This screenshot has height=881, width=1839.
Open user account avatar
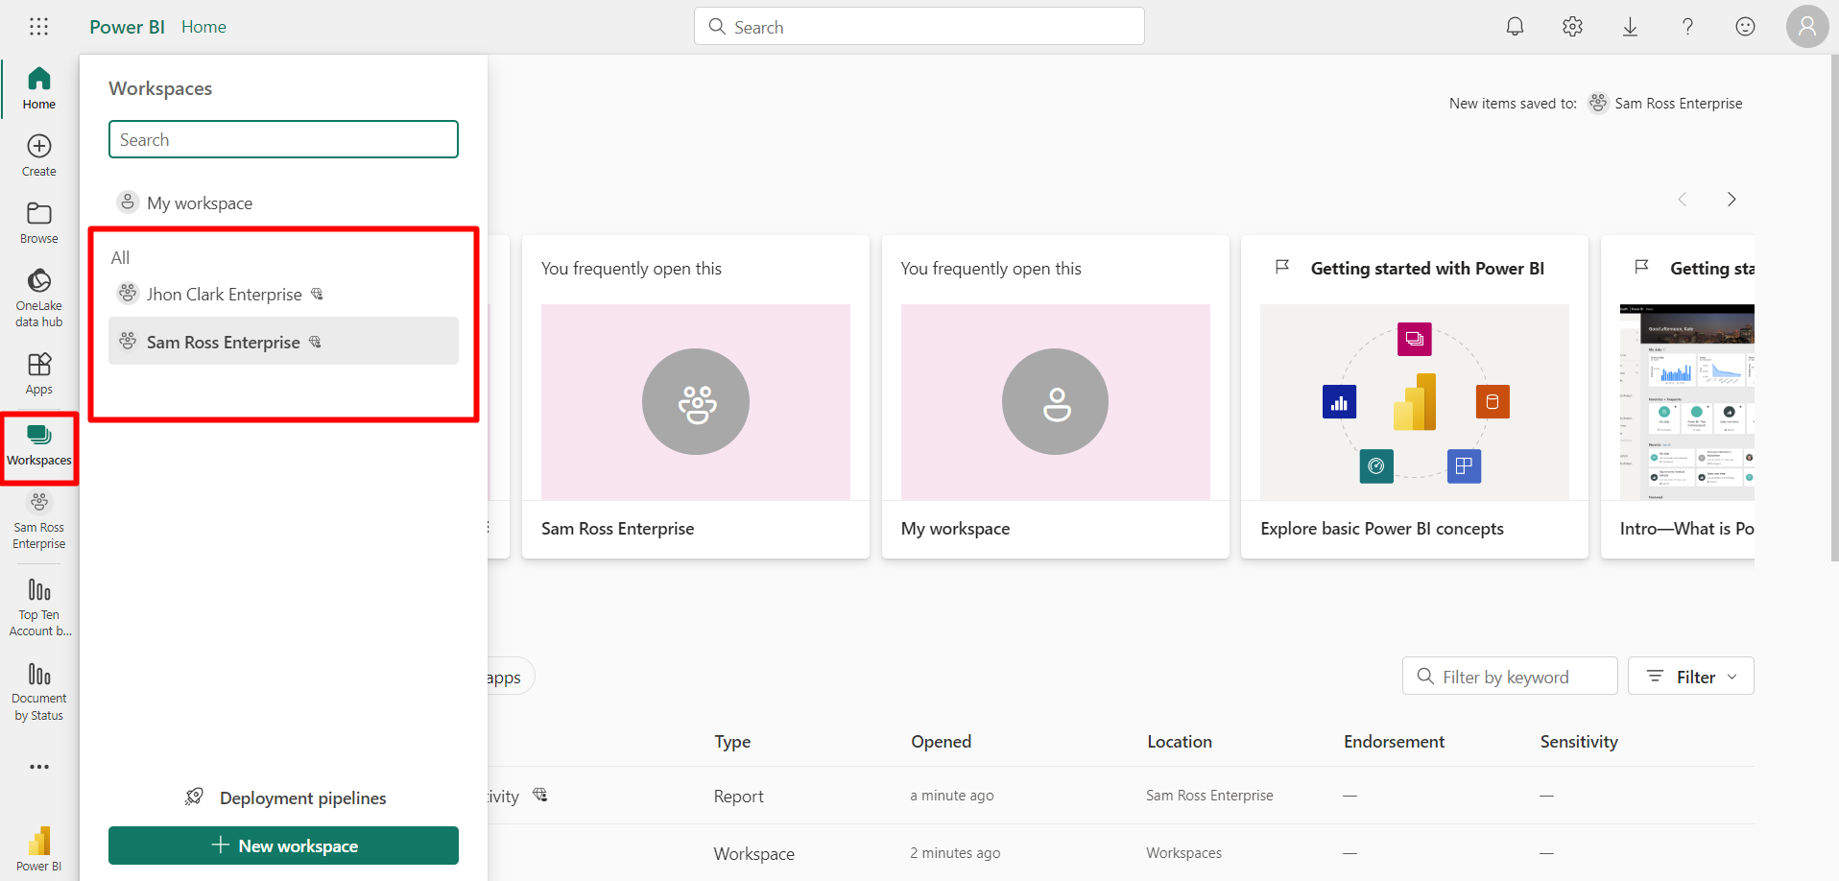click(x=1807, y=27)
